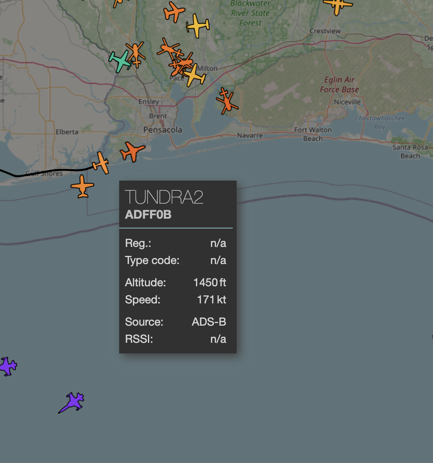Click the orange airliner at top center
This screenshot has width=433, height=463.
coord(174,12)
